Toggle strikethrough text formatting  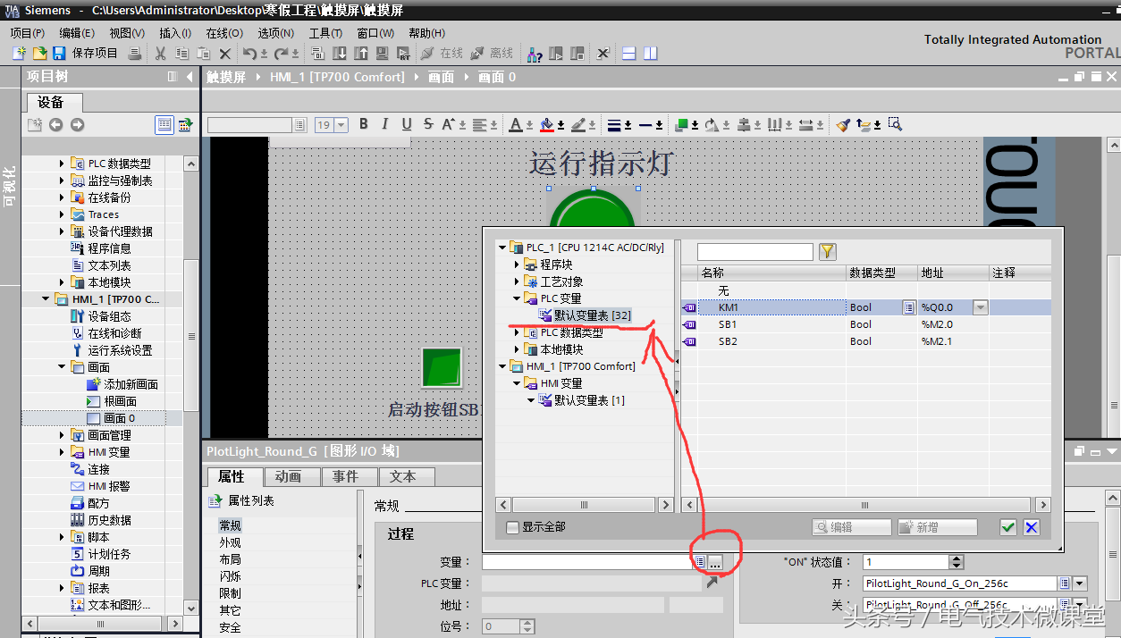428,124
